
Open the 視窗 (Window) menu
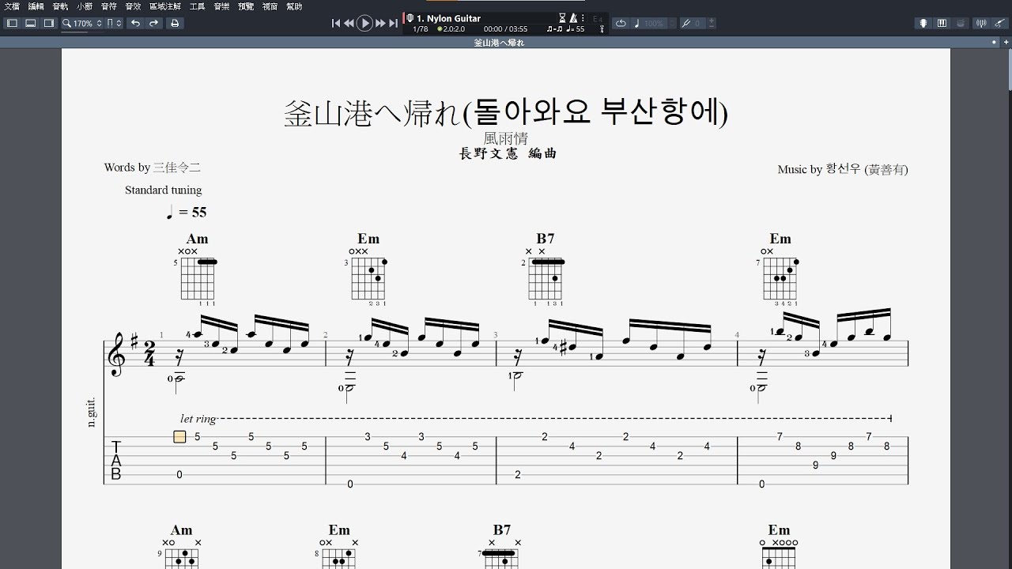pos(270,6)
